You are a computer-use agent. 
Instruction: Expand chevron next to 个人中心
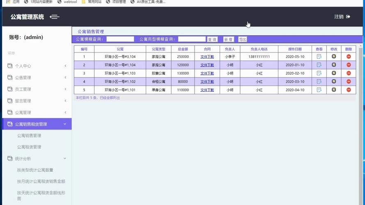pos(65,66)
